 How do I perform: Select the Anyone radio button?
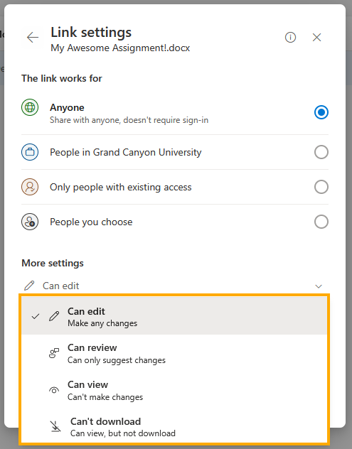[x=321, y=112]
